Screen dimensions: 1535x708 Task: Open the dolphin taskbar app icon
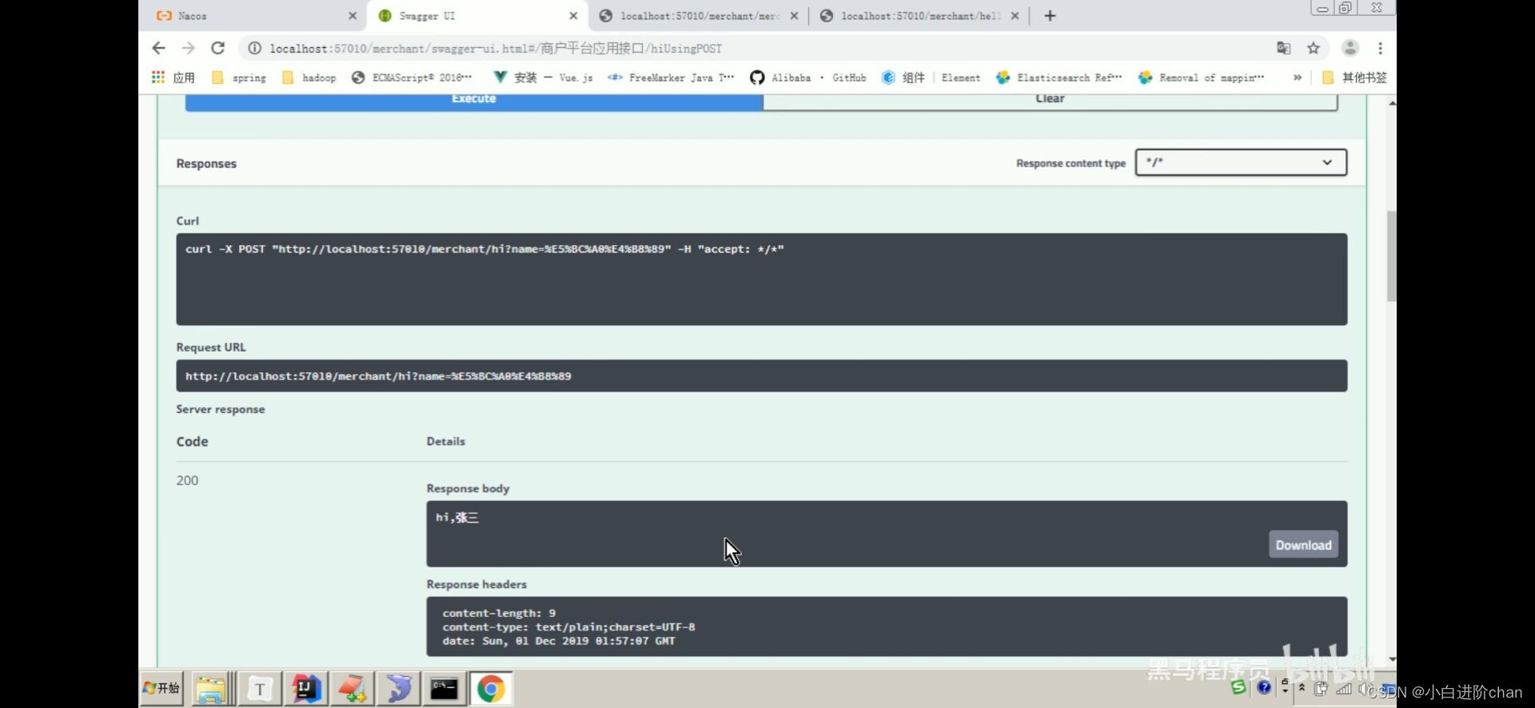(398, 689)
